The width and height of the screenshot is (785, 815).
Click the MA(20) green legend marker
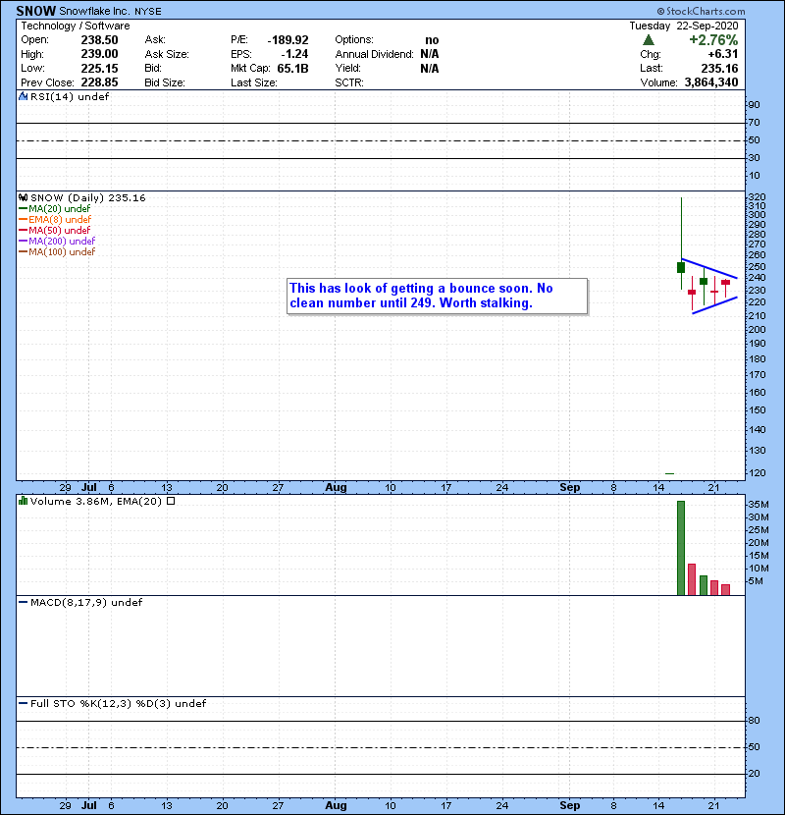click(23, 208)
